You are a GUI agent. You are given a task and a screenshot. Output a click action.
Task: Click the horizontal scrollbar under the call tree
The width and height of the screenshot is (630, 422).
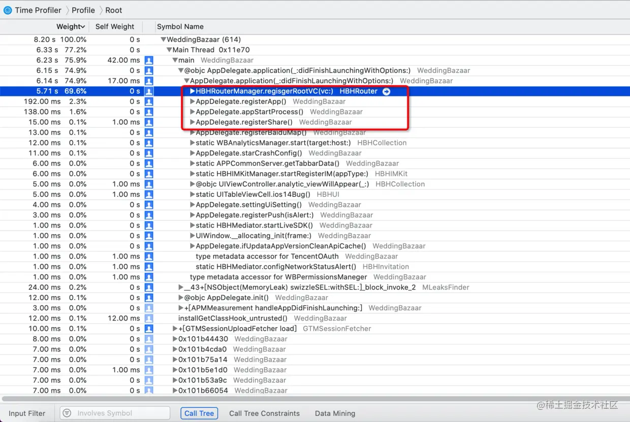pyautogui.click(x=315, y=399)
